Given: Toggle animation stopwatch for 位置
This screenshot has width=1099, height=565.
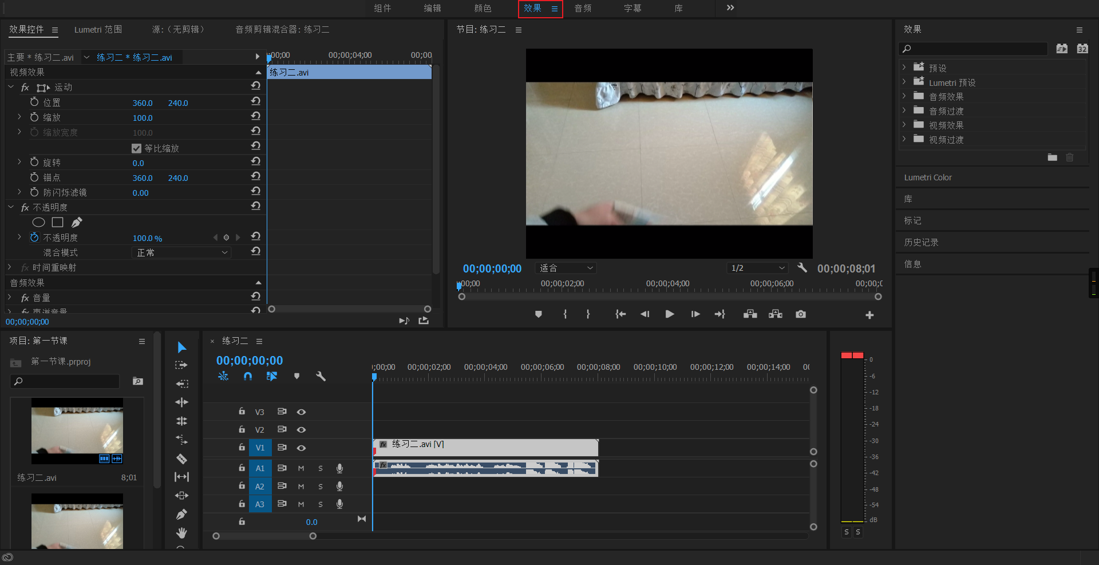Looking at the screenshot, I should point(34,102).
